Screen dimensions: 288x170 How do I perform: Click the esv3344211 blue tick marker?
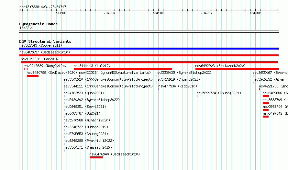click(x=64, y=89)
